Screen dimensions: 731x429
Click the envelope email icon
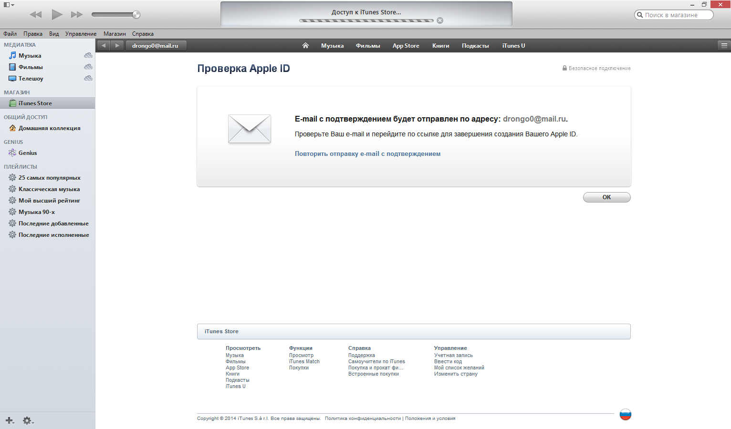click(x=250, y=129)
